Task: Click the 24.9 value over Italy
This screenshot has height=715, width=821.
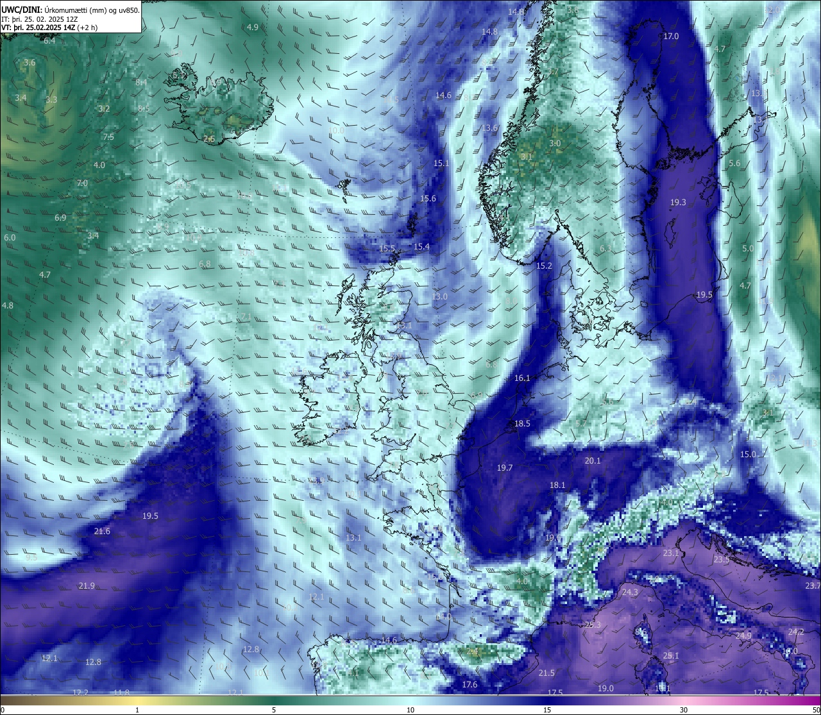Action: tap(743, 635)
